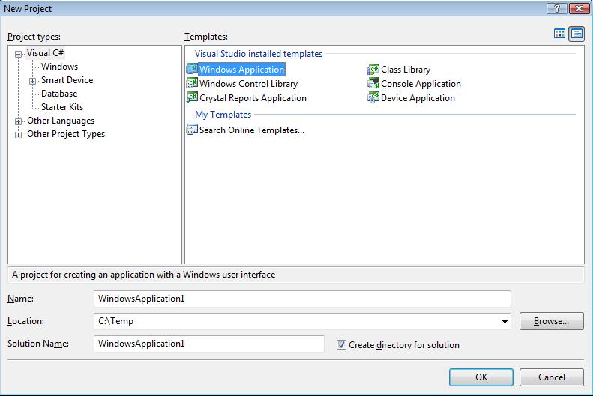Switch to large icons view

pos(559,34)
